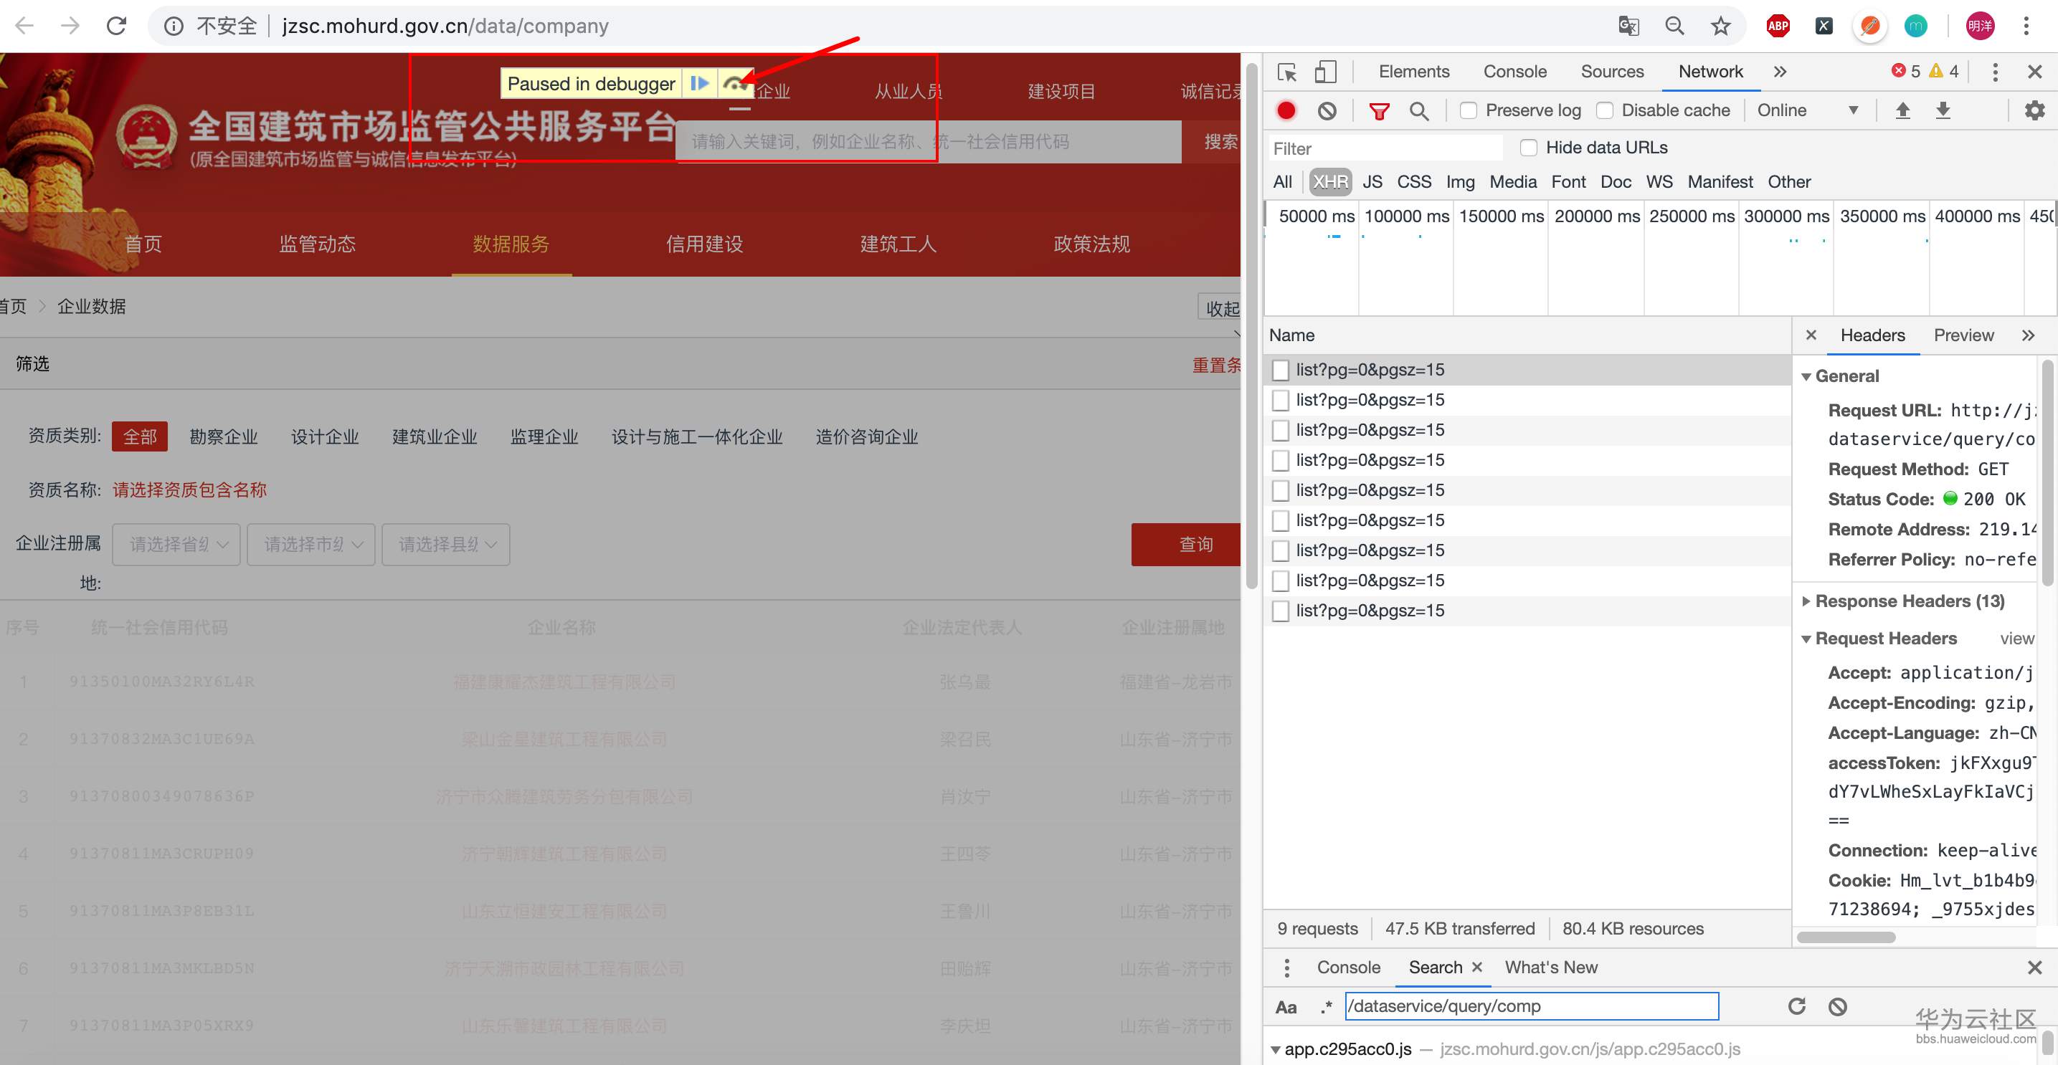Open the province selection dropdown
The width and height of the screenshot is (2058, 1065).
click(x=176, y=545)
